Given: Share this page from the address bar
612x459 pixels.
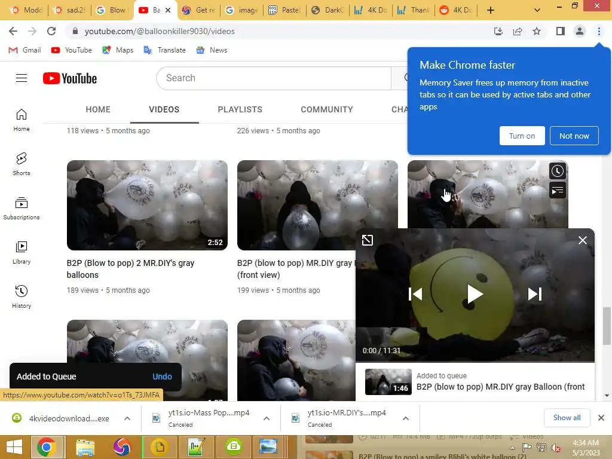Looking at the screenshot, I should (518, 31).
